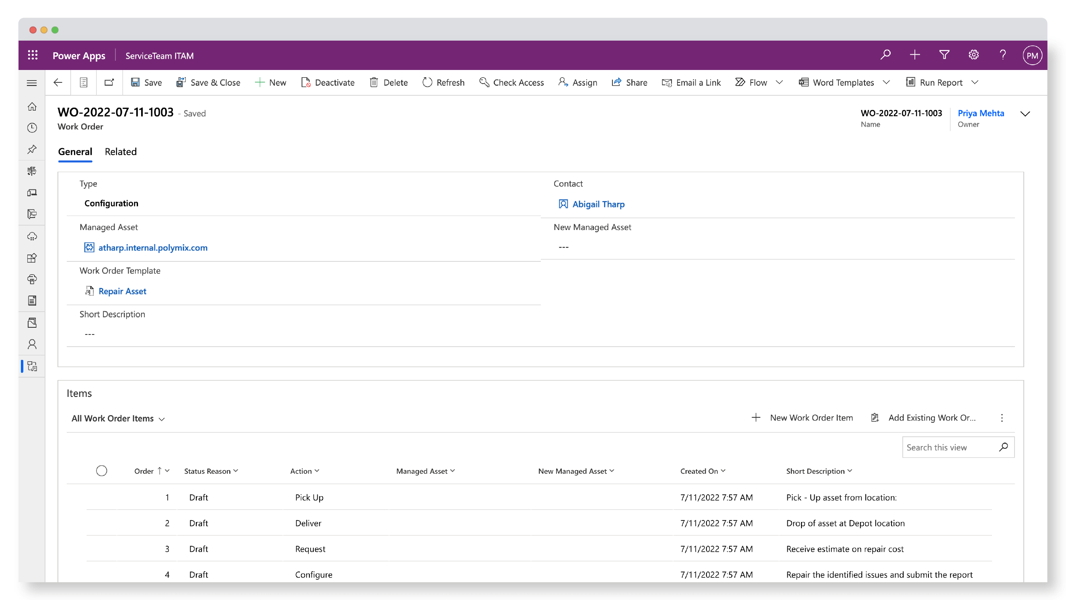Open Created On column dropdown
Image resolution: width=1066 pixels, height=600 pixels.
tap(723, 471)
